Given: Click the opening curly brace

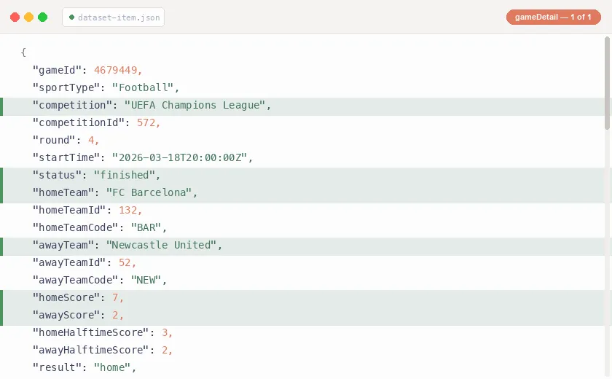Looking at the screenshot, I should click(23, 52).
